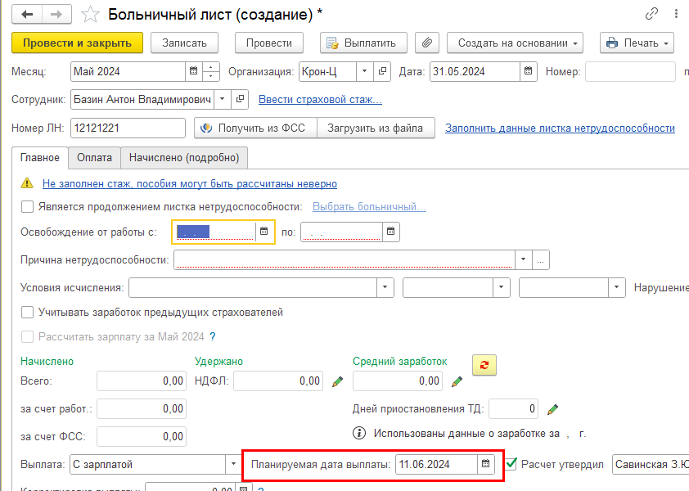Viewport: 689px width, 491px height.
Task: Open calendar for Планируемая дата выплаты
Action: (486, 464)
